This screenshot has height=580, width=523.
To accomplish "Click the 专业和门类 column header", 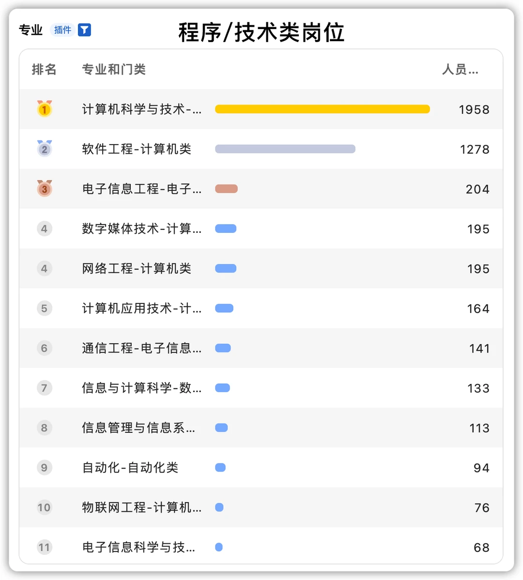I will [x=114, y=70].
